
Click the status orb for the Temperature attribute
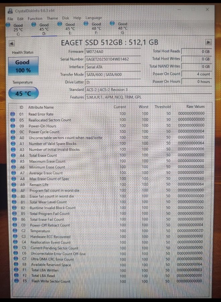[x=14, y=231]
